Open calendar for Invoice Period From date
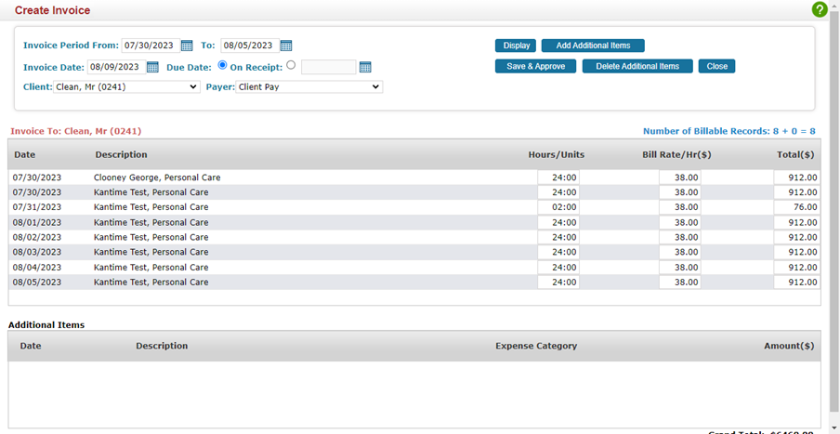The image size is (840, 434). (x=187, y=46)
